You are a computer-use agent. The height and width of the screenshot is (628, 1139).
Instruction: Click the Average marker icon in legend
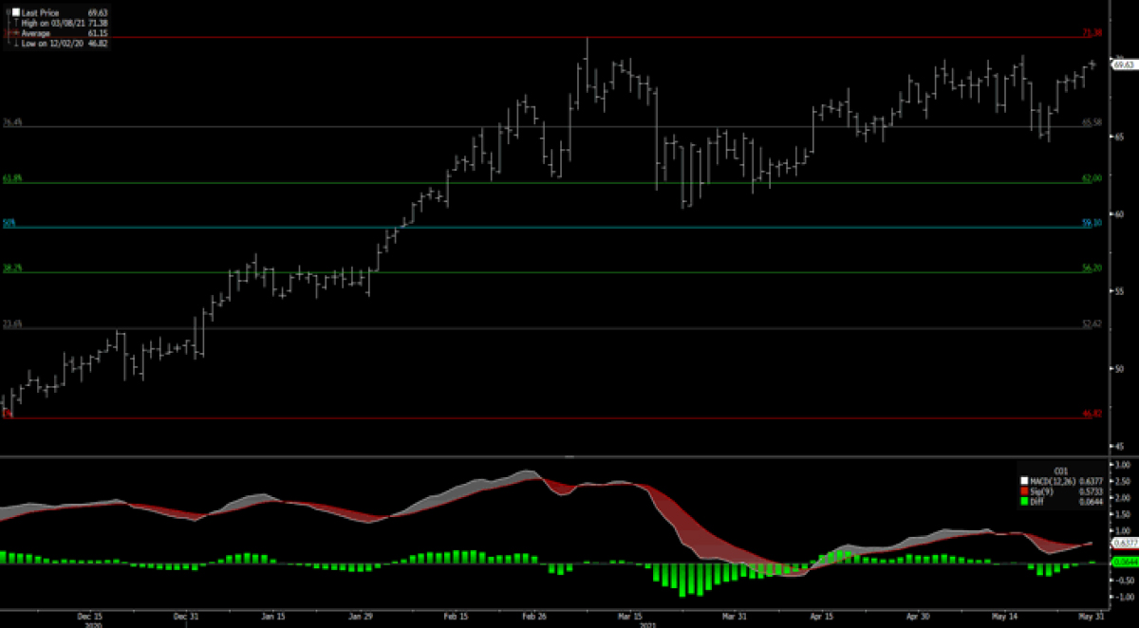(x=15, y=33)
